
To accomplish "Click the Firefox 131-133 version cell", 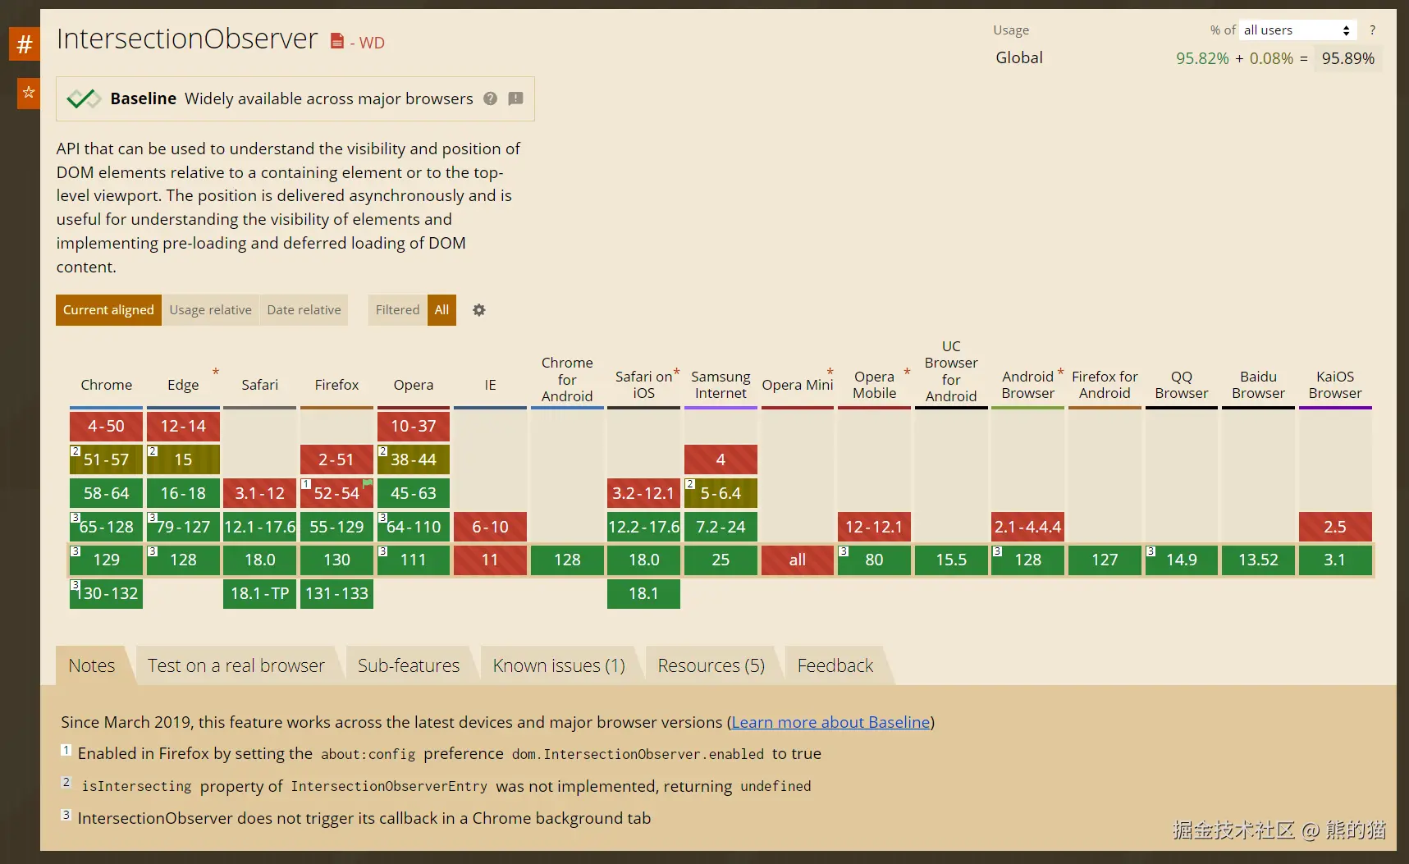I will pos(336,593).
